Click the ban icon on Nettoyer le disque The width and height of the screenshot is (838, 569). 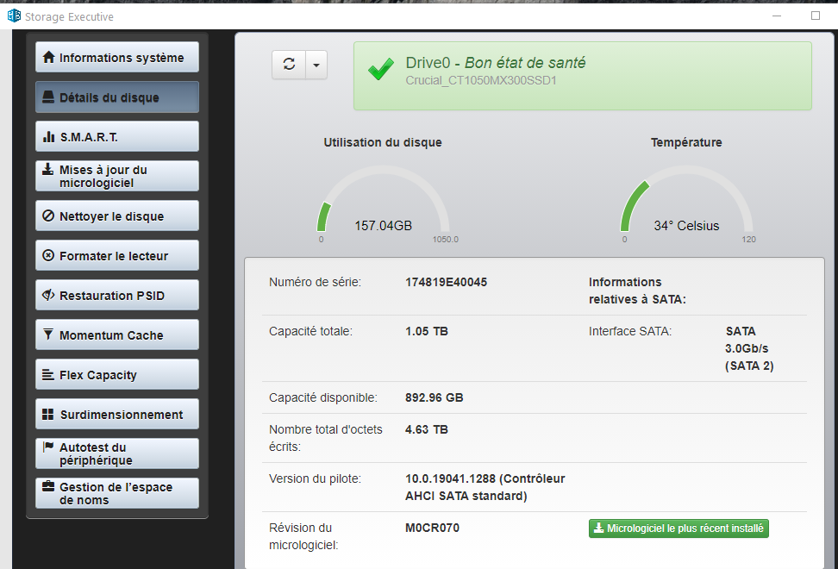pos(48,216)
